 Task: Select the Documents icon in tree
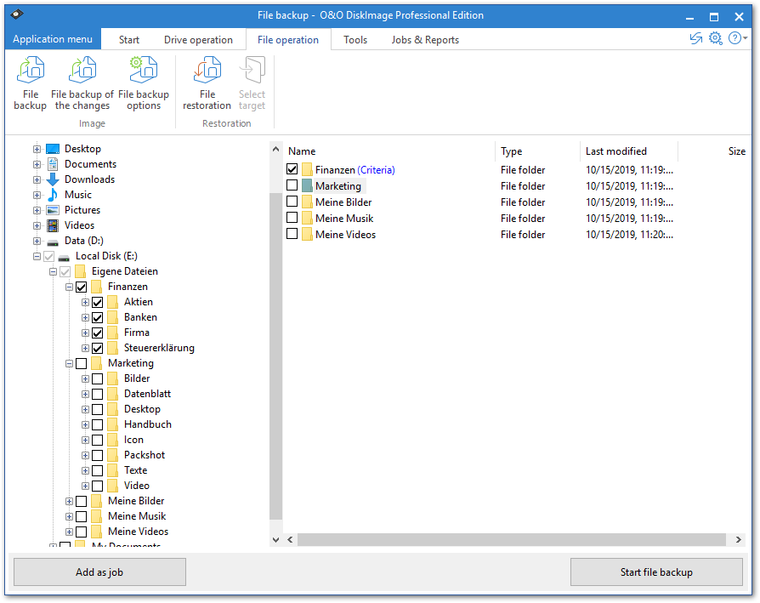pyautogui.click(x=53, y=164)
